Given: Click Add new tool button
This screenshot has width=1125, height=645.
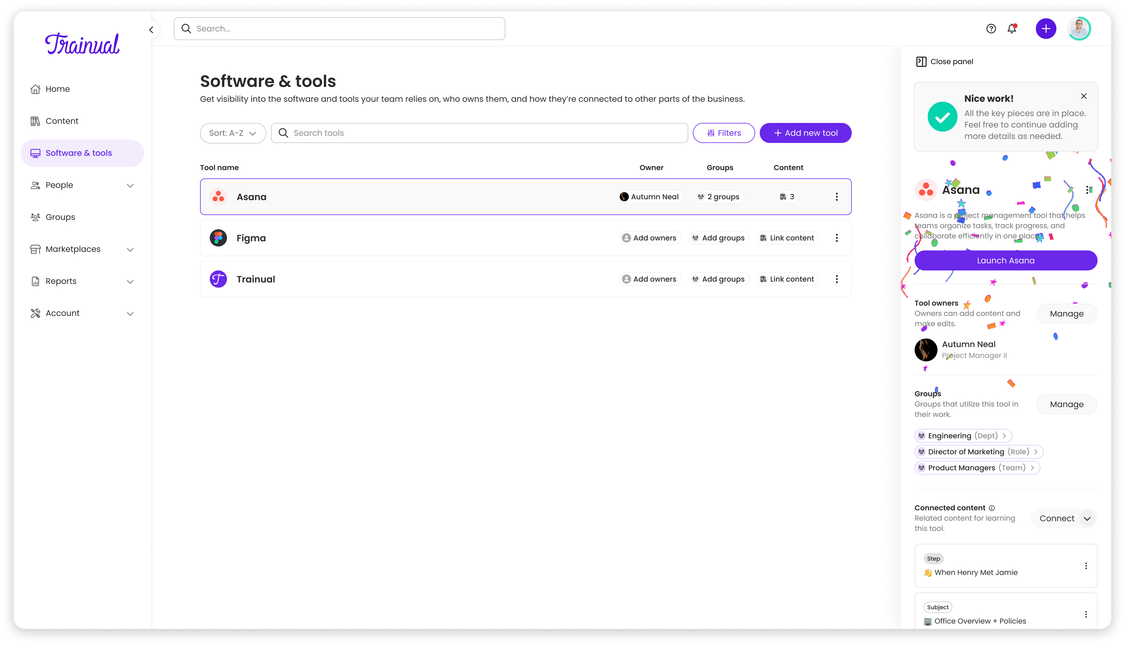Looking at the screenshot, I should tap(805, 133).
